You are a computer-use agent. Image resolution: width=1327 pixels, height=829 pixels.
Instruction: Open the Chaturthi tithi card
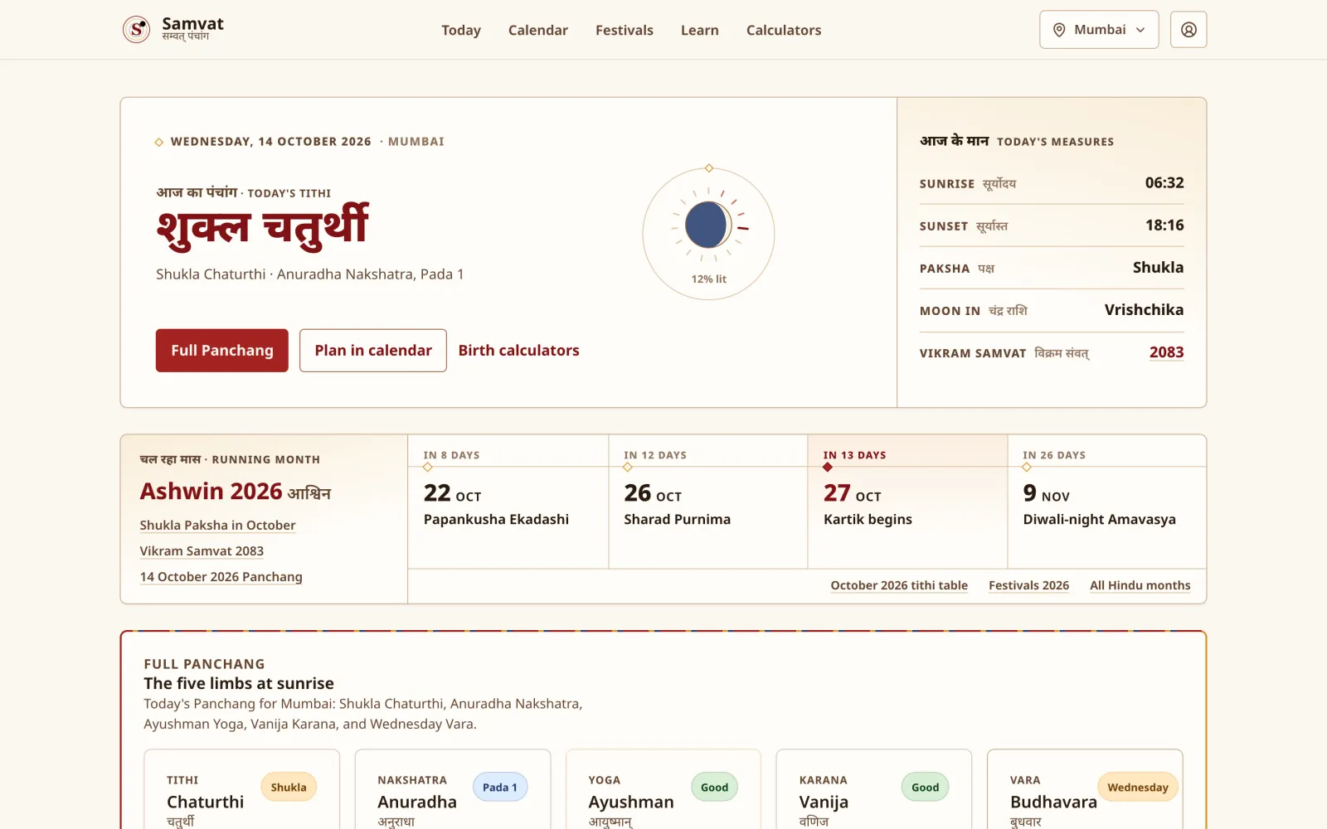242,789
